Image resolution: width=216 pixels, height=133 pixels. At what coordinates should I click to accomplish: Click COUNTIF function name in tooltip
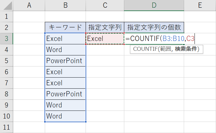145,49
